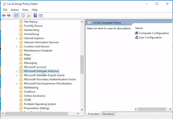Viewport: 173px width, 119px height.
Task: Toggle Show/Hide Console Tree toolbar icon
Action: [x=16, y=16]
